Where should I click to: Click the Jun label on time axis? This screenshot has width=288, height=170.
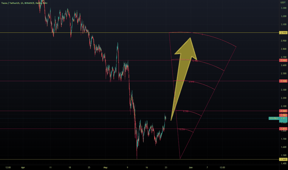point(191,168)
